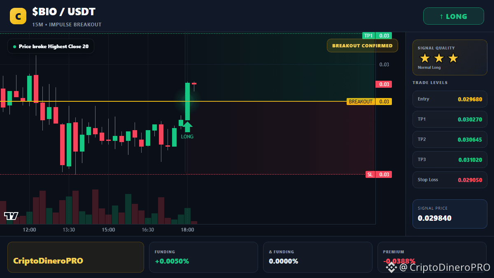The height and width of the screenshot is (278, 494).
Task: Click the Normal Long quality label
Action: pos(429,68)
